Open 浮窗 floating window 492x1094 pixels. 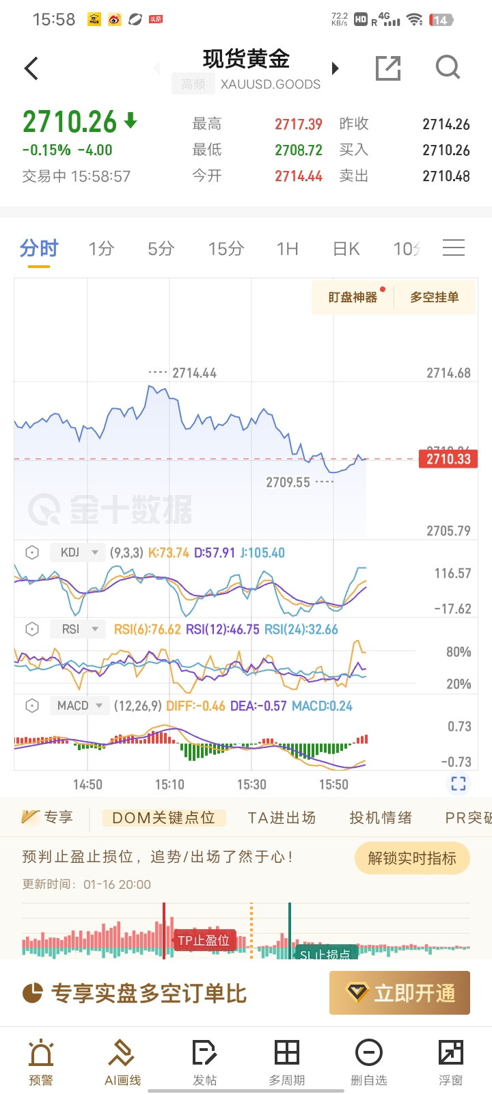pyautogui.click(x=451, y=1062)
